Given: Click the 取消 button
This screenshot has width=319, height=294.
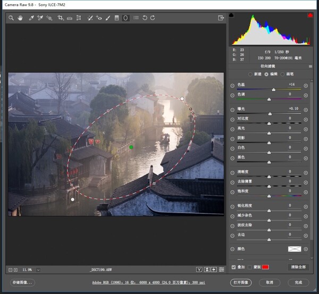Looking at the screenshot, I should tap(270, 282).
